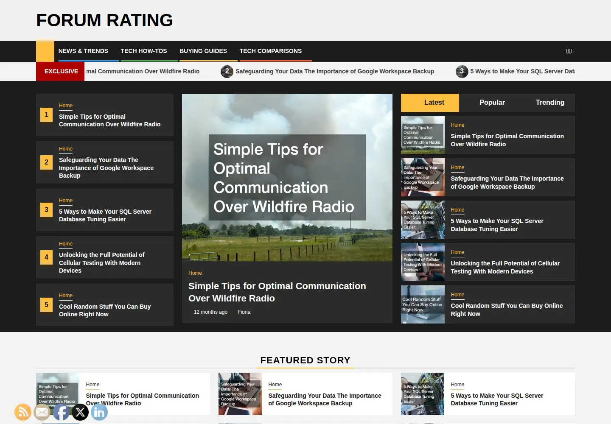Open the LinkedIn social icon
The height and width of the screenshot is (424, 611).
pyautogui.click(x=99, y=412)
